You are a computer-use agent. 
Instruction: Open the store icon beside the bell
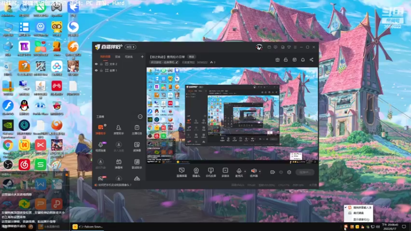(x=294, y=60)
